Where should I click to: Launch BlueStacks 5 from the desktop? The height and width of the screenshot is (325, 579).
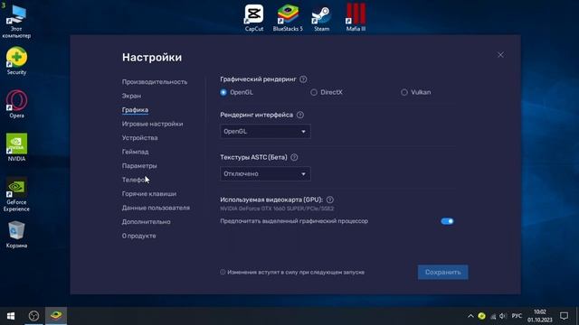click(x=288, y=17)
